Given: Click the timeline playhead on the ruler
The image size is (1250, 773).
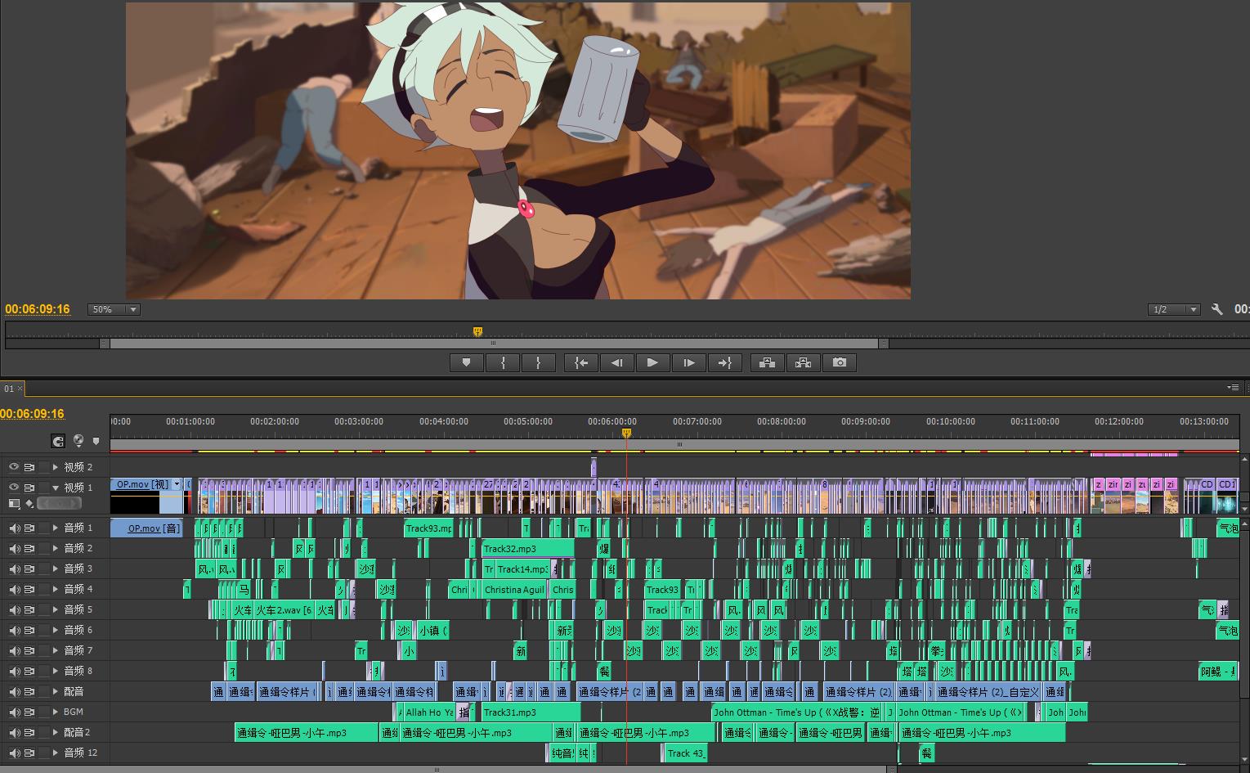Looking at the screenshot, I should 626,433.
